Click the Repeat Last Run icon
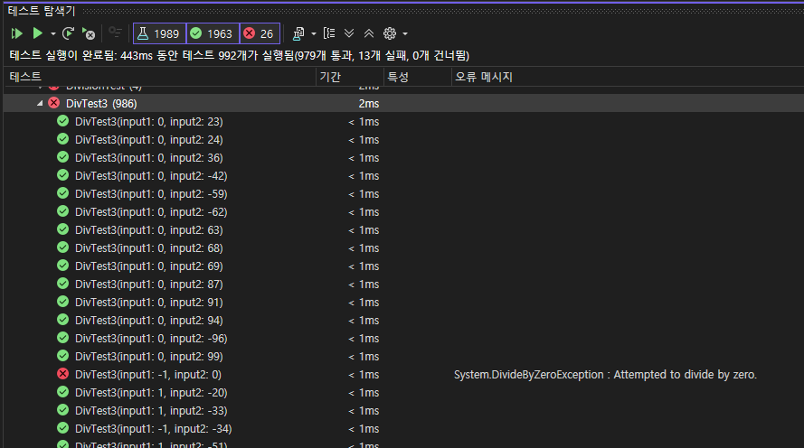The image size is (804, 448). pyautogui.click(x=69, y=33)
